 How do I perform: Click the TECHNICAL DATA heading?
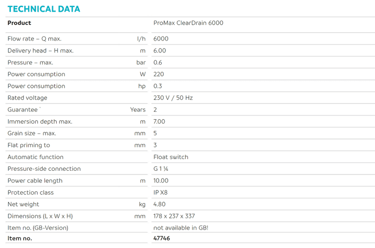pos(44,9)
